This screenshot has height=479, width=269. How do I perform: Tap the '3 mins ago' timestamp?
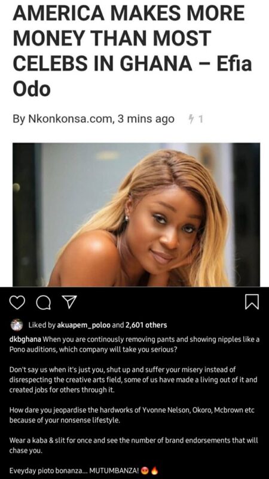(x=146, y=119)
